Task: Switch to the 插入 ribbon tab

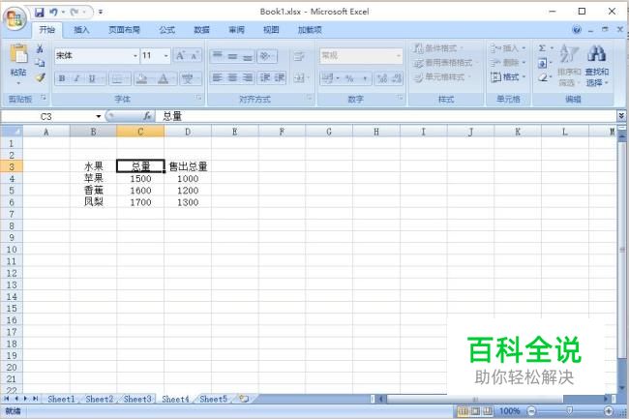Action: click(x=81, y=30)
